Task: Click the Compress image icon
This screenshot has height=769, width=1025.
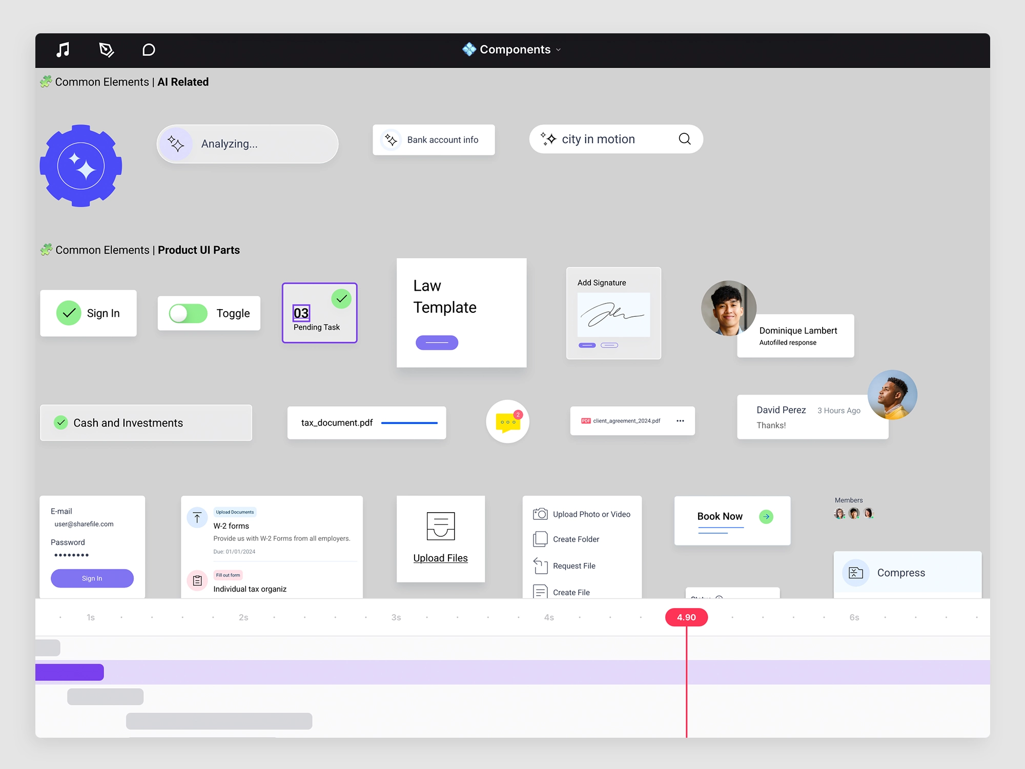Action: (x=856, y=573)
